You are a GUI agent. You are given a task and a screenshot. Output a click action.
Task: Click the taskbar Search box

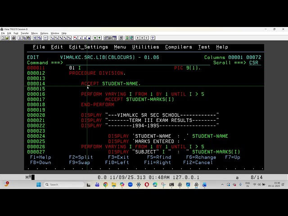(x=64, y=184)
